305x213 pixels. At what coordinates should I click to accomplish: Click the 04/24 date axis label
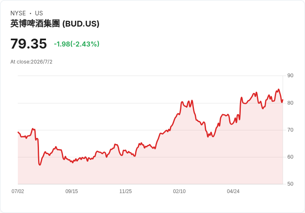[x=233, y=191]
